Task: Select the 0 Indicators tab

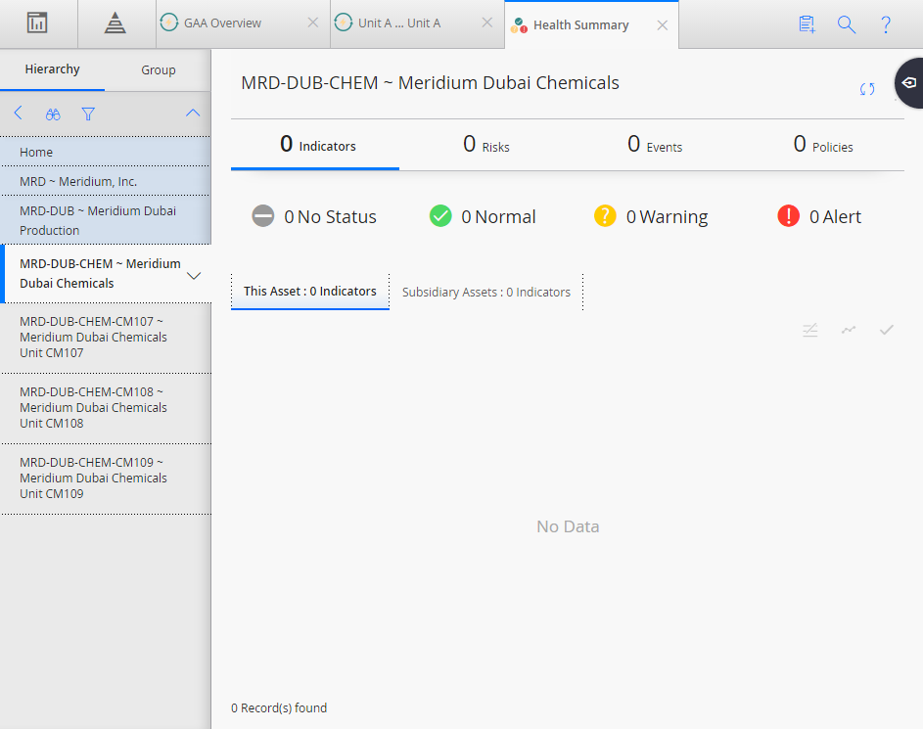Action: [315, 145]
